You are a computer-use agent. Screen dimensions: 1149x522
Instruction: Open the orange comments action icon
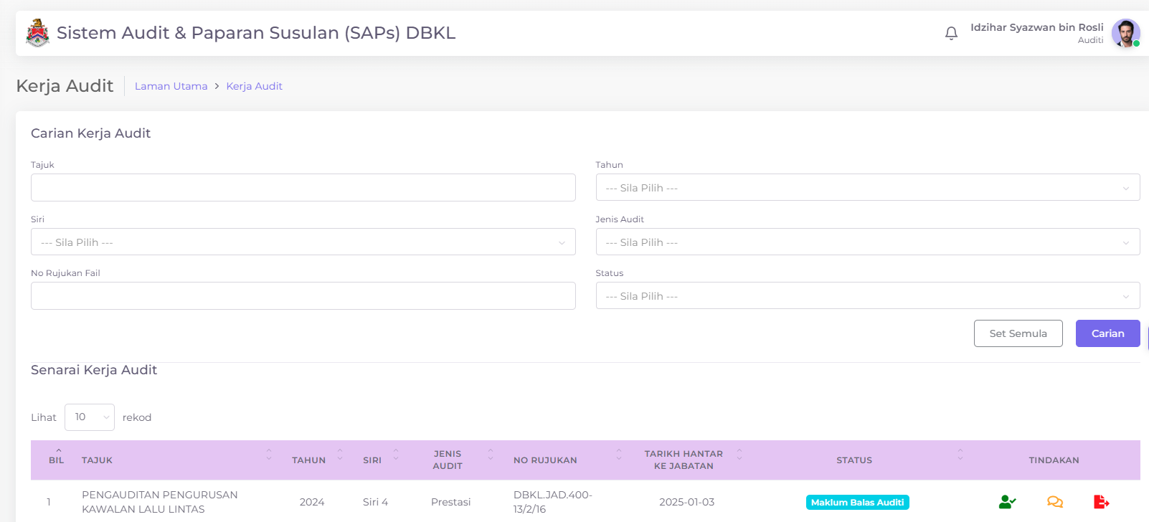coord(1054,502)
